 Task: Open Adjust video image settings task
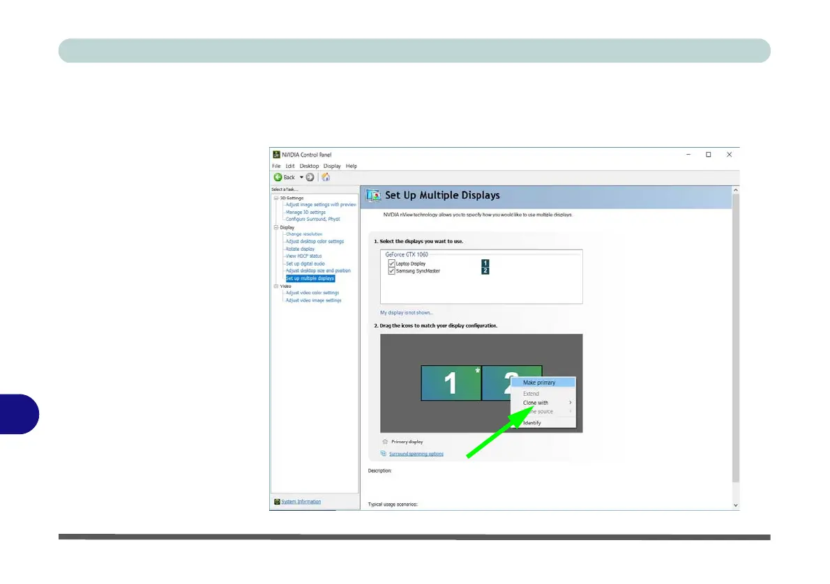point(313,300)
